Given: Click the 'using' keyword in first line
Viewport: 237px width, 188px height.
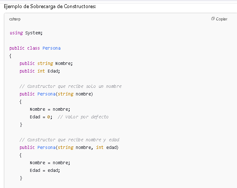Looking at the screenshot, I should pyautogui.click(x=16, y=33).
